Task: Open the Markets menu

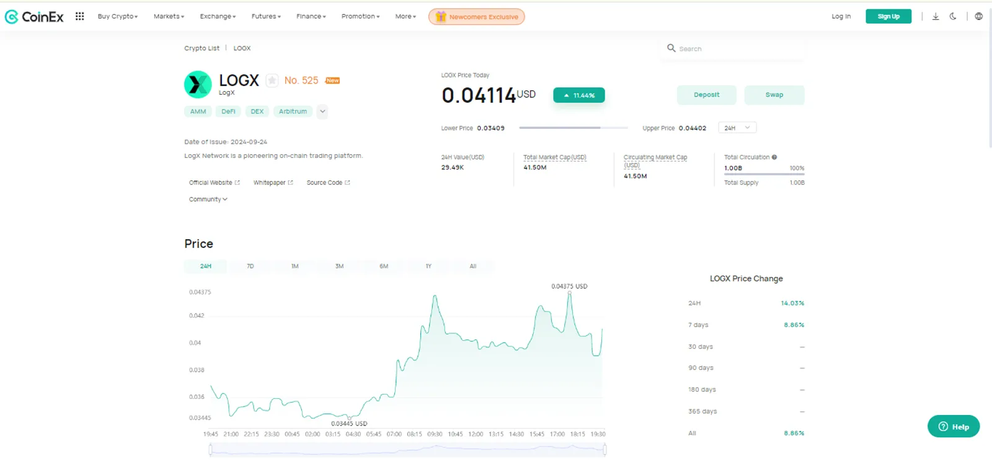Action: 169,17
